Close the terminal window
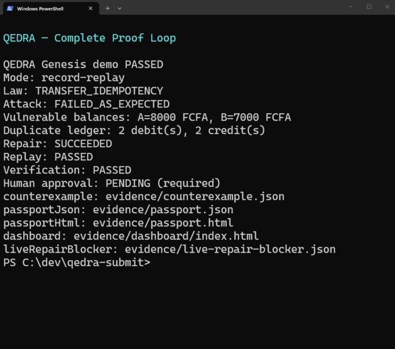 coord(387,7)
